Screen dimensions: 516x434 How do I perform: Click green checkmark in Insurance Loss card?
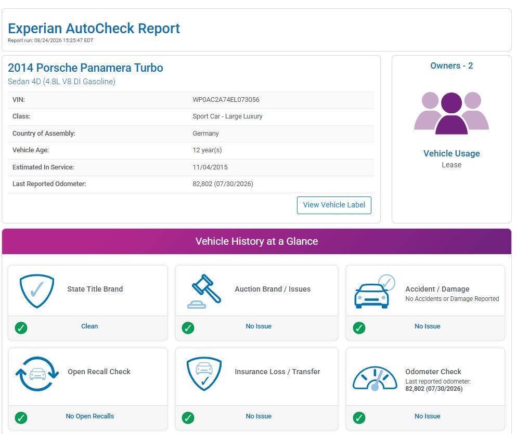click(x=188, y=417)
